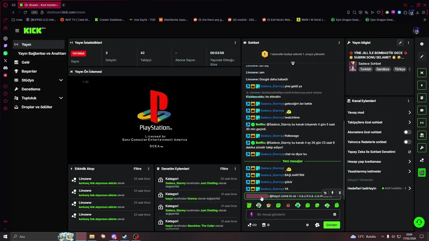
Task: Click the chat identity badge icon near Gönder
Action: click(x=317, y=225)
